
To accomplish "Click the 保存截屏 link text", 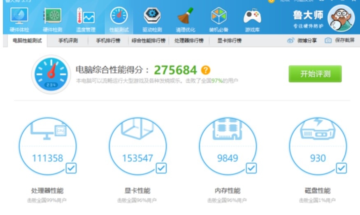I will 345,40.
